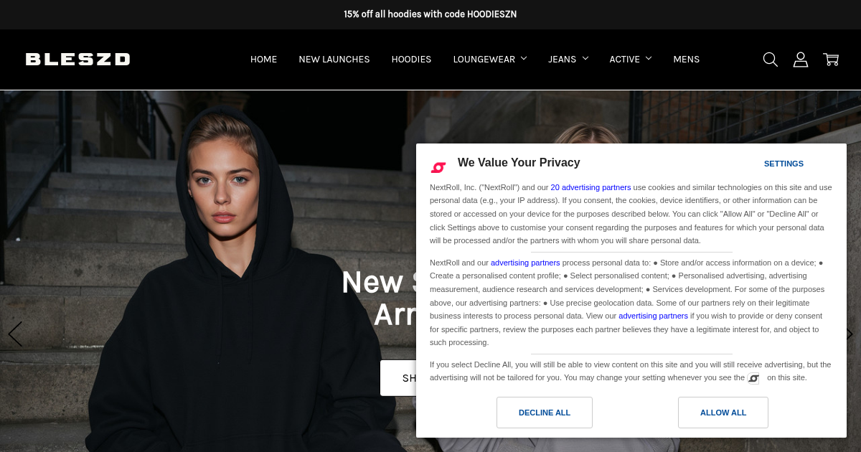Open the Home menu item
This screenshot has width=861, height=452.
point(263,60)
